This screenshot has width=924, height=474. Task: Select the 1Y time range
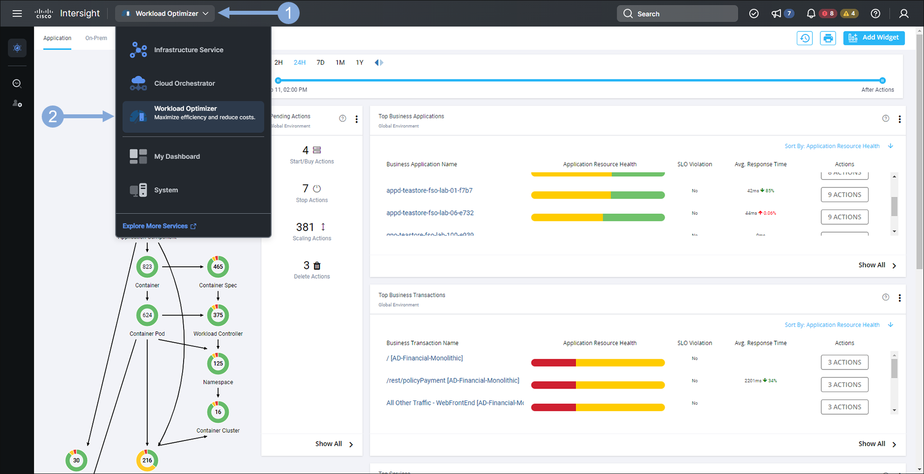tap(360, 62)
